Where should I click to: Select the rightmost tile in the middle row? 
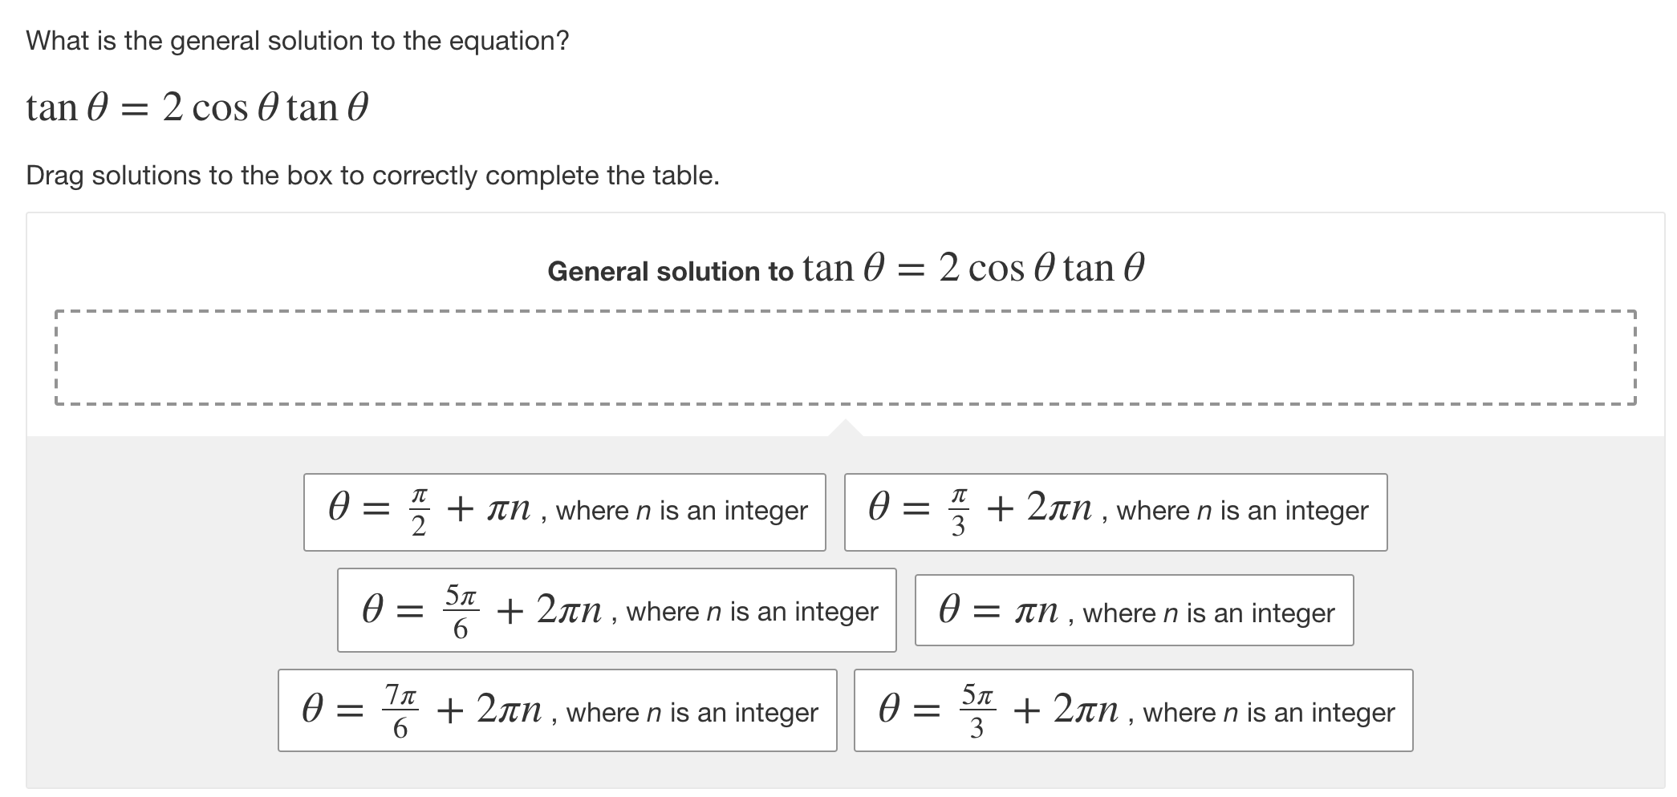[1132, 611]
